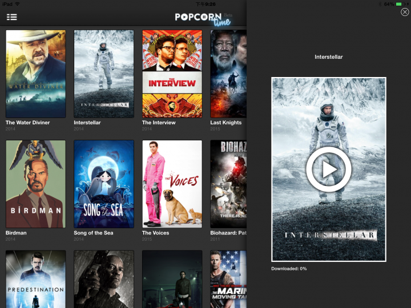Click the 'Downloaded: 0%' status text
The image size is (411, 308).
289,269
